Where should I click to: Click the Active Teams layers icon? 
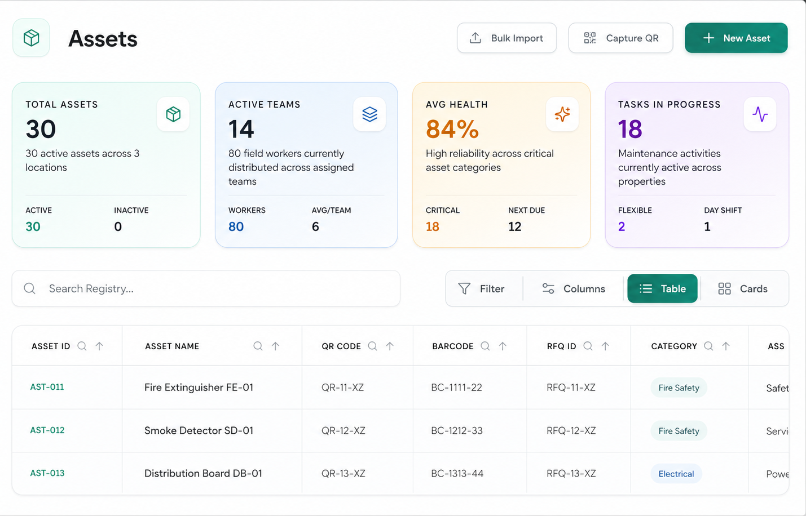pyautogui.click(x=369, y=114)
